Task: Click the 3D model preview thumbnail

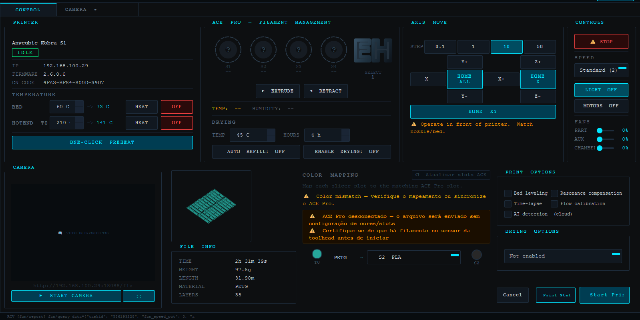Action: pyautogui.click(x=211, y=206)
